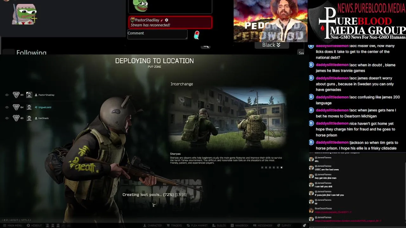Screen dimensions: 406x228
Task: Click the settings gear in bottom bar
Action: 304,225
